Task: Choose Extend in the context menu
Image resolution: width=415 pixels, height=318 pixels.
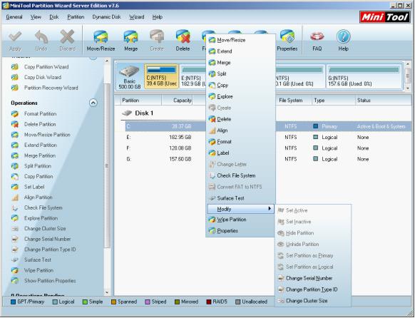Action: (x=240, y=51)
